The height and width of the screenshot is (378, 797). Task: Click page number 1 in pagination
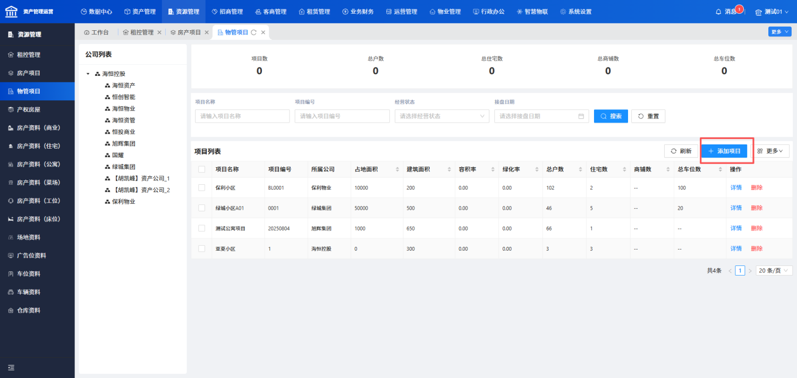[x=740, y=271]
